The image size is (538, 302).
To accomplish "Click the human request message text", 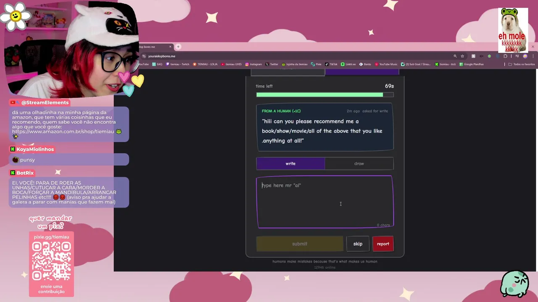I will tap(322, 131).
